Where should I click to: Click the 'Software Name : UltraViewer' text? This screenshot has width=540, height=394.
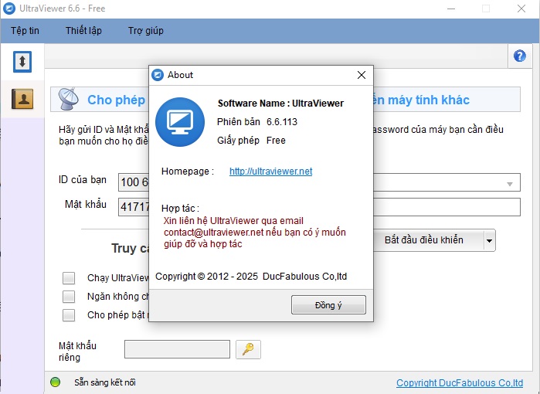[x=280, y=104]
